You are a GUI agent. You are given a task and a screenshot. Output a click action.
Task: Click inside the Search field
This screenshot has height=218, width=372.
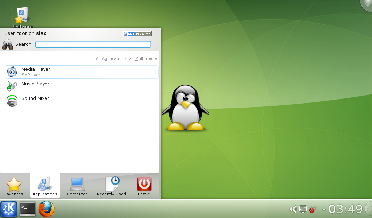pyautogui.click(x=93, y=44)
